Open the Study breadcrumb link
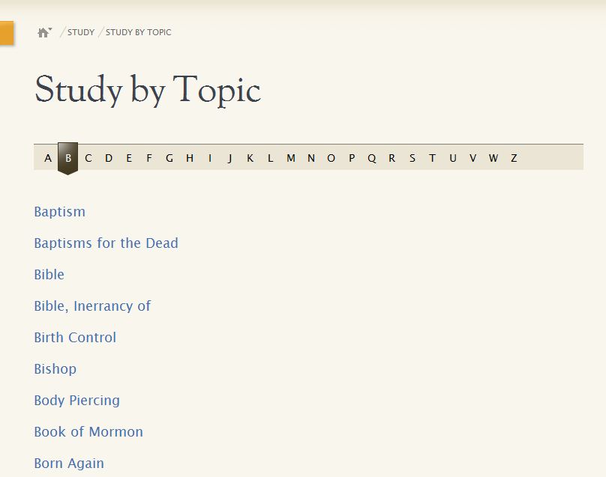The image size is (606, 477). point(81,32)
